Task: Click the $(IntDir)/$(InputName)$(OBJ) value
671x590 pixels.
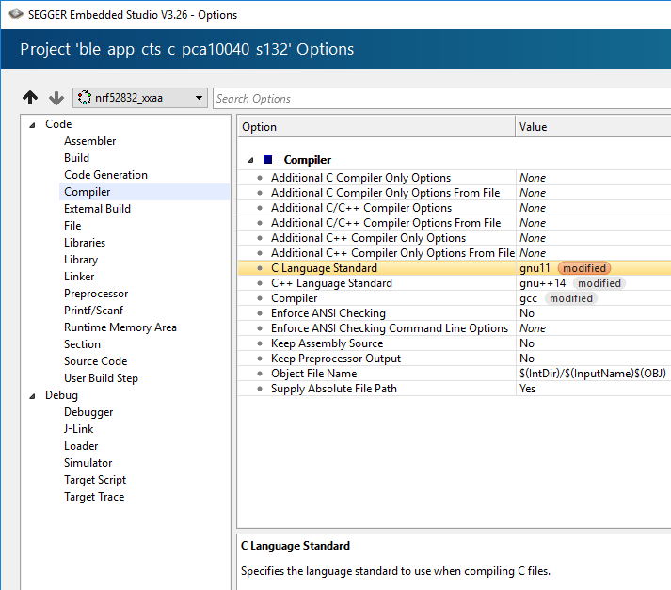Action: [x=593, y=374]
